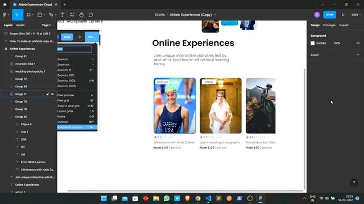This screenshot has width=364, height=204.
Task: Click the Star 1 layer icon
Action: coord(17,132)
